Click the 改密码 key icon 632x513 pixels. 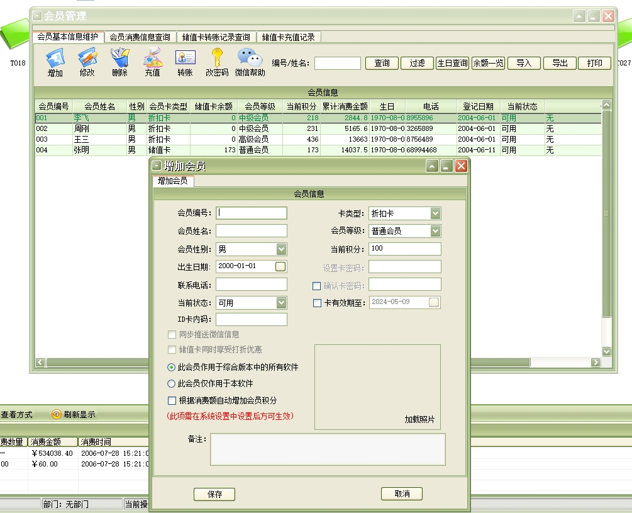[217, 59]
